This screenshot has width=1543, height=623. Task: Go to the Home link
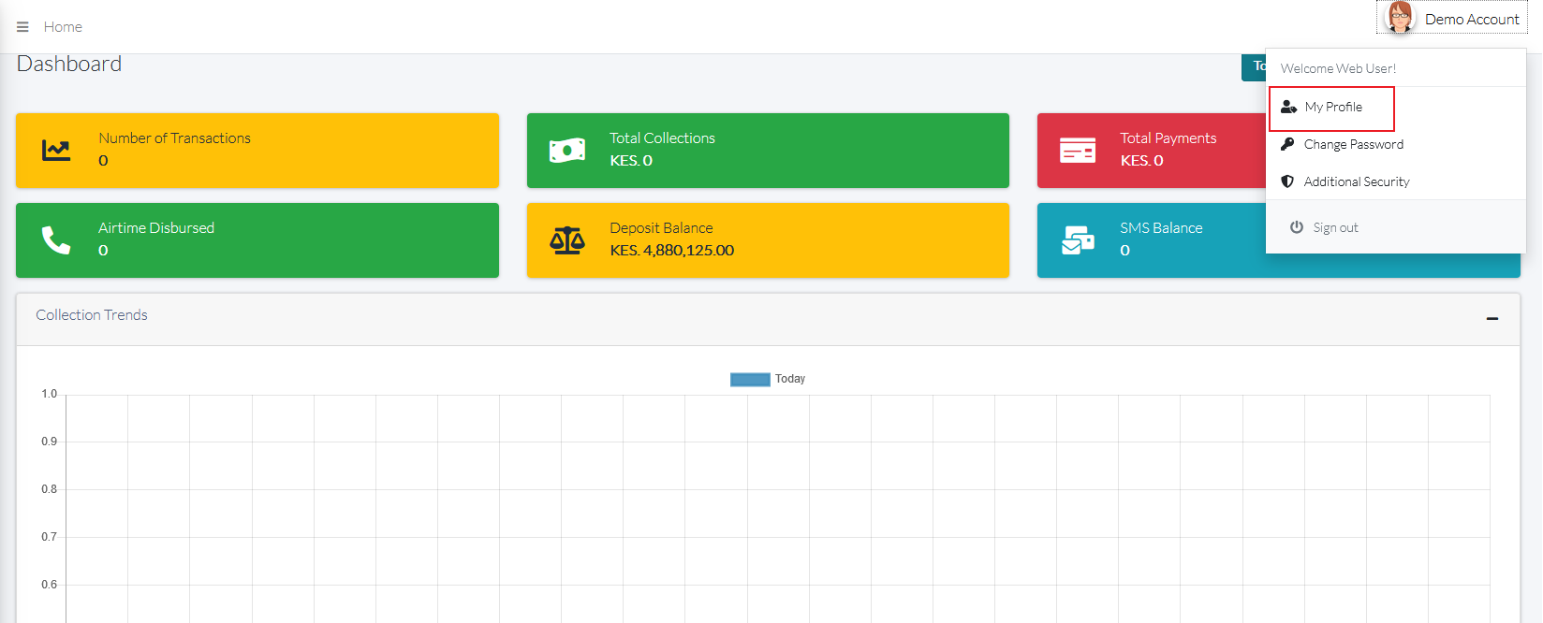[63, 27]
